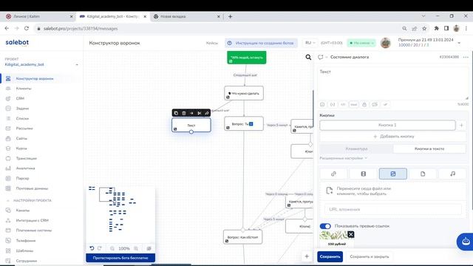Click Добавить кнопку
Screen dimensions: 473x266
point(393,136)
